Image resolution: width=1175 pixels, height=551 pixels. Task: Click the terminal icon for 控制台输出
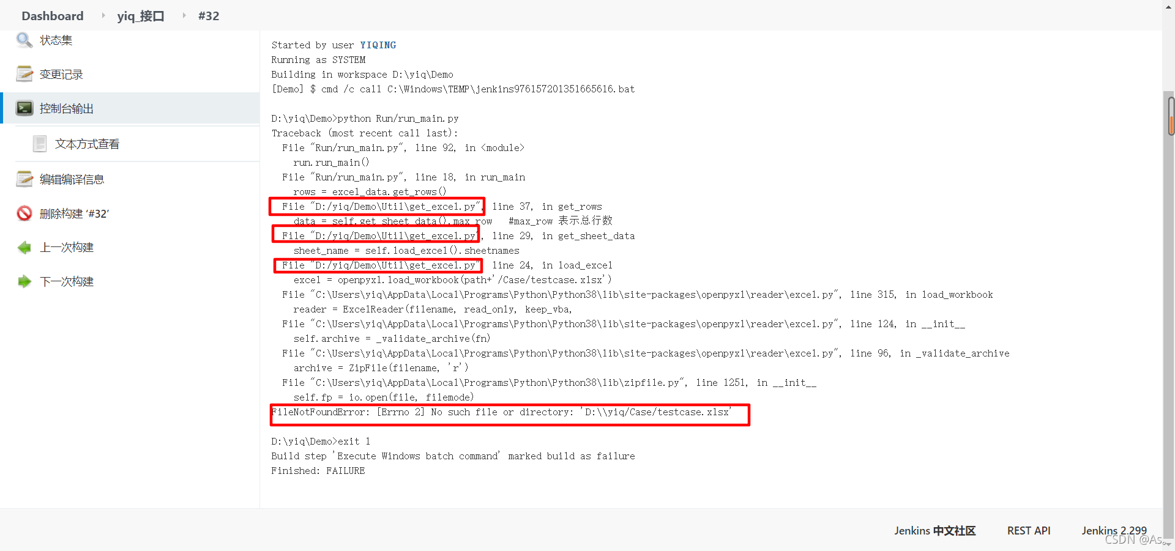[24, 108]
